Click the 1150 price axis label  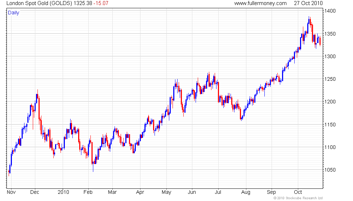330,125
